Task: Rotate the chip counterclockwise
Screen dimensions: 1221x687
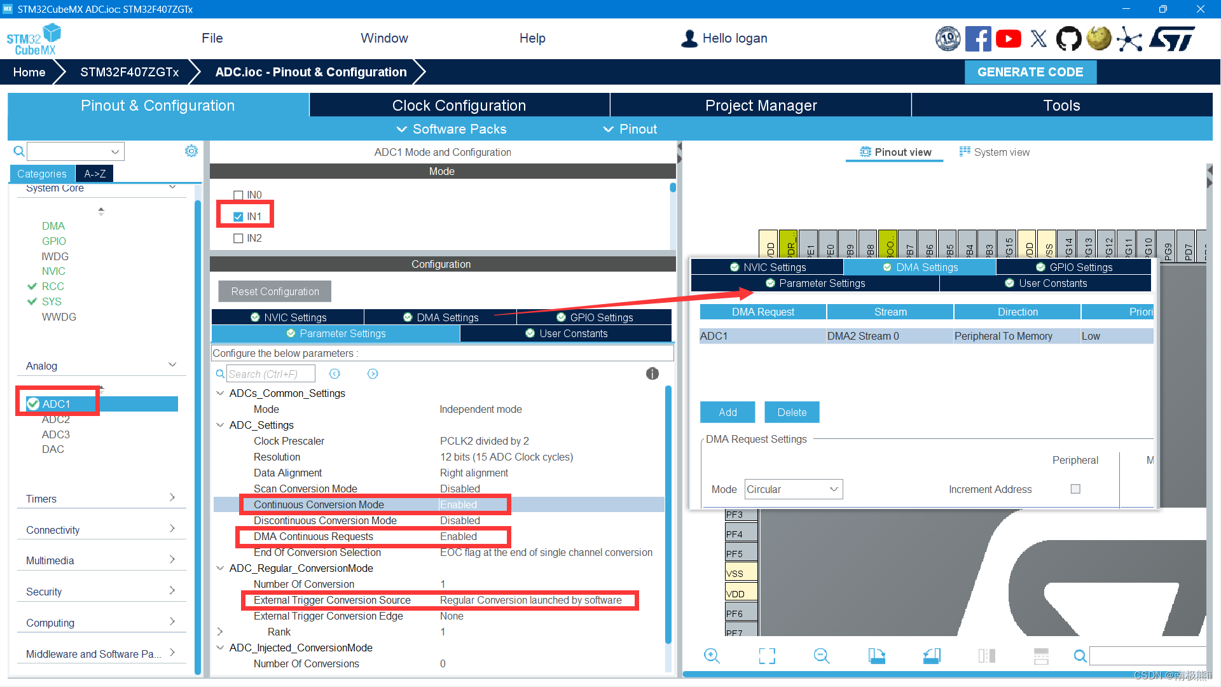Action: [932, 656]
